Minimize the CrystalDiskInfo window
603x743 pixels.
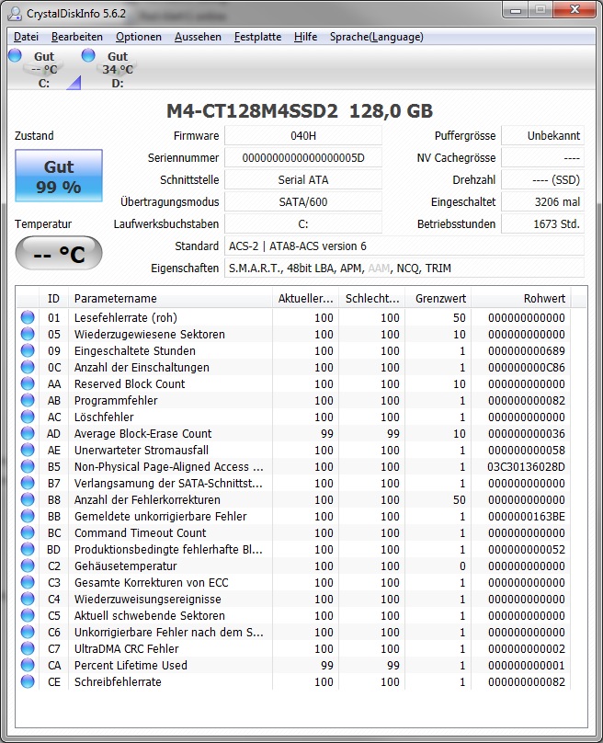tap(516, 10)
